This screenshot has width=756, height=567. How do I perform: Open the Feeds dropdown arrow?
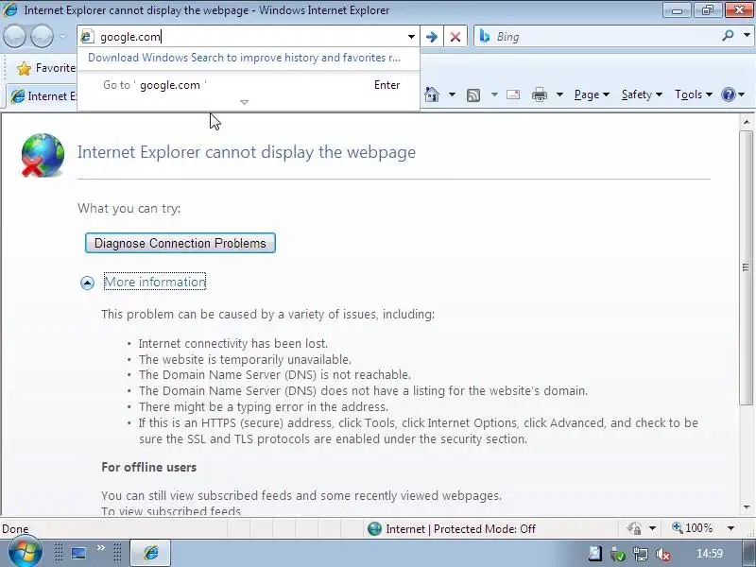pos(494,94)
